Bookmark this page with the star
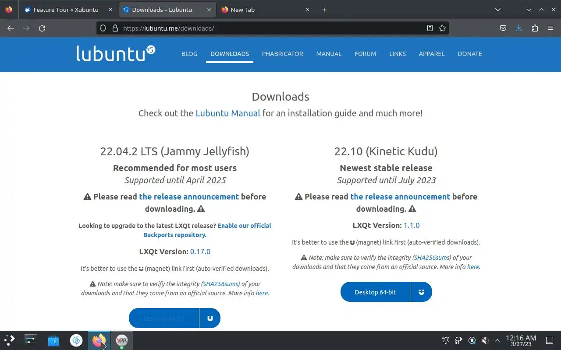Screen dimensions: 561x350 tap(442, 28)
